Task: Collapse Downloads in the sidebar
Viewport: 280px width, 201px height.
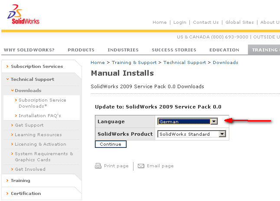Action: click(28, 90)
